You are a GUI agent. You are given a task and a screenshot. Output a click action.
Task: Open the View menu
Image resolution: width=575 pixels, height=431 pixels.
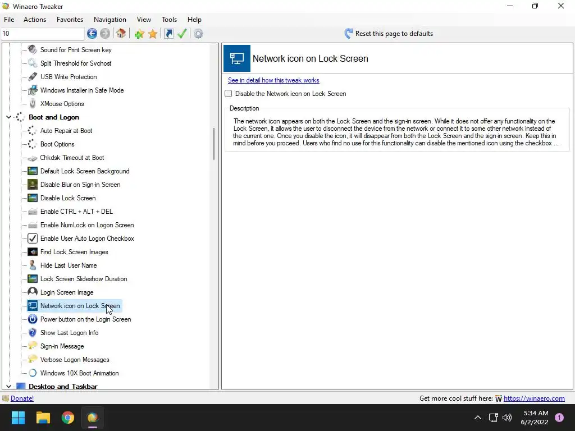[144, 20]
